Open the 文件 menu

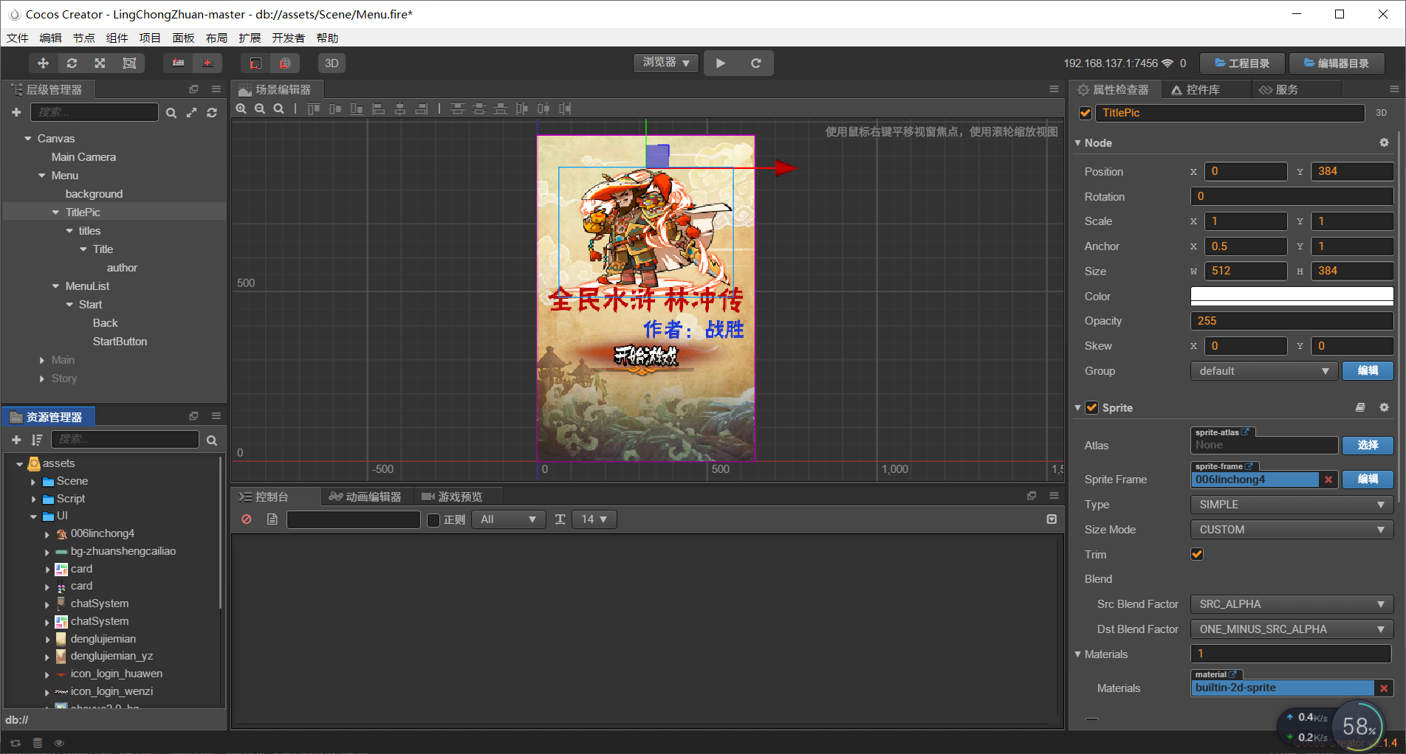click(18, 38)
